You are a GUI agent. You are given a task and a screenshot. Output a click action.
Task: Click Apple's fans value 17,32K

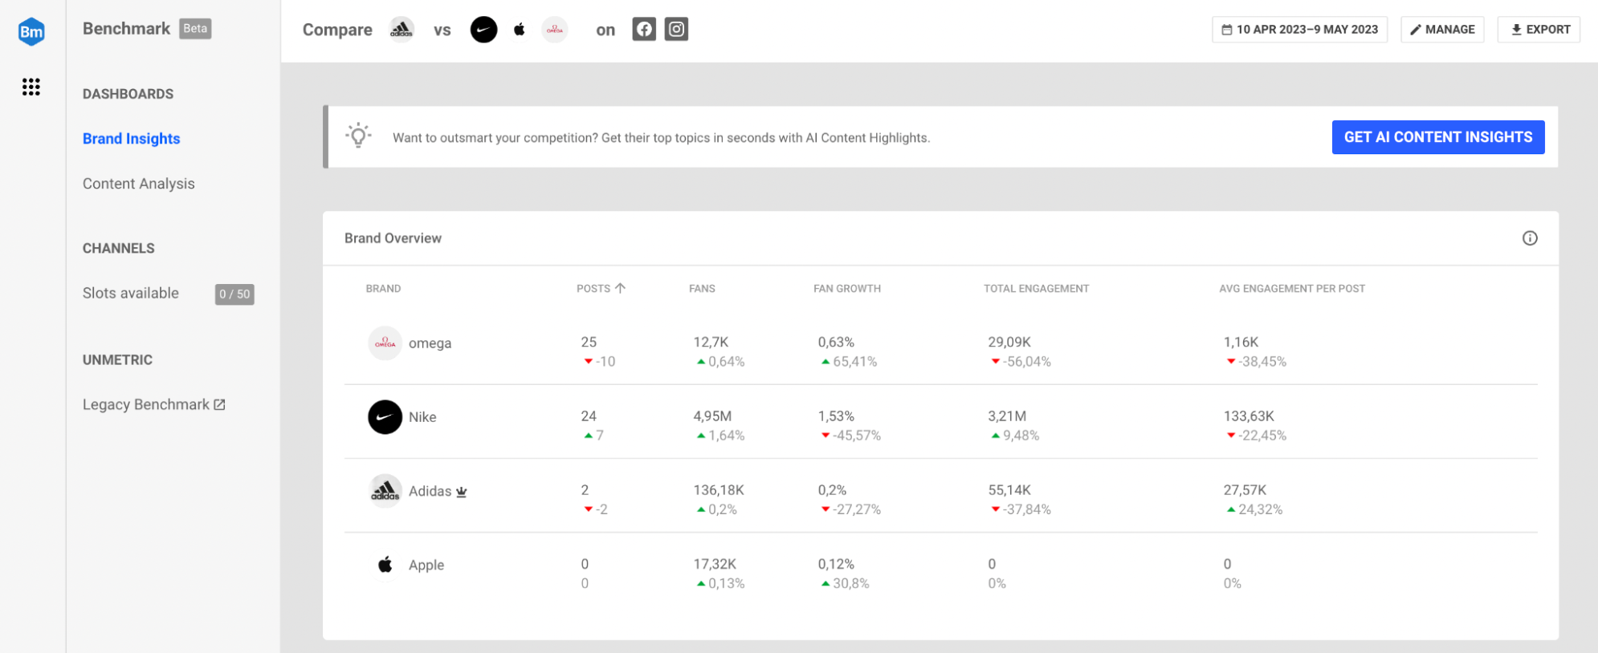click(x=715, y=564)
